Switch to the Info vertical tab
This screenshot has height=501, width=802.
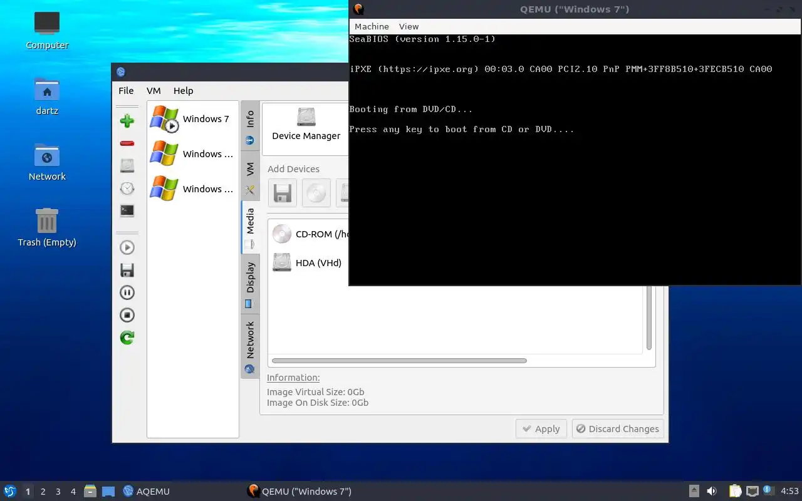coord(250,126)
